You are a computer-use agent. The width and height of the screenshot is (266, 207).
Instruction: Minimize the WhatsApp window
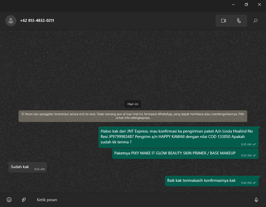234,5
